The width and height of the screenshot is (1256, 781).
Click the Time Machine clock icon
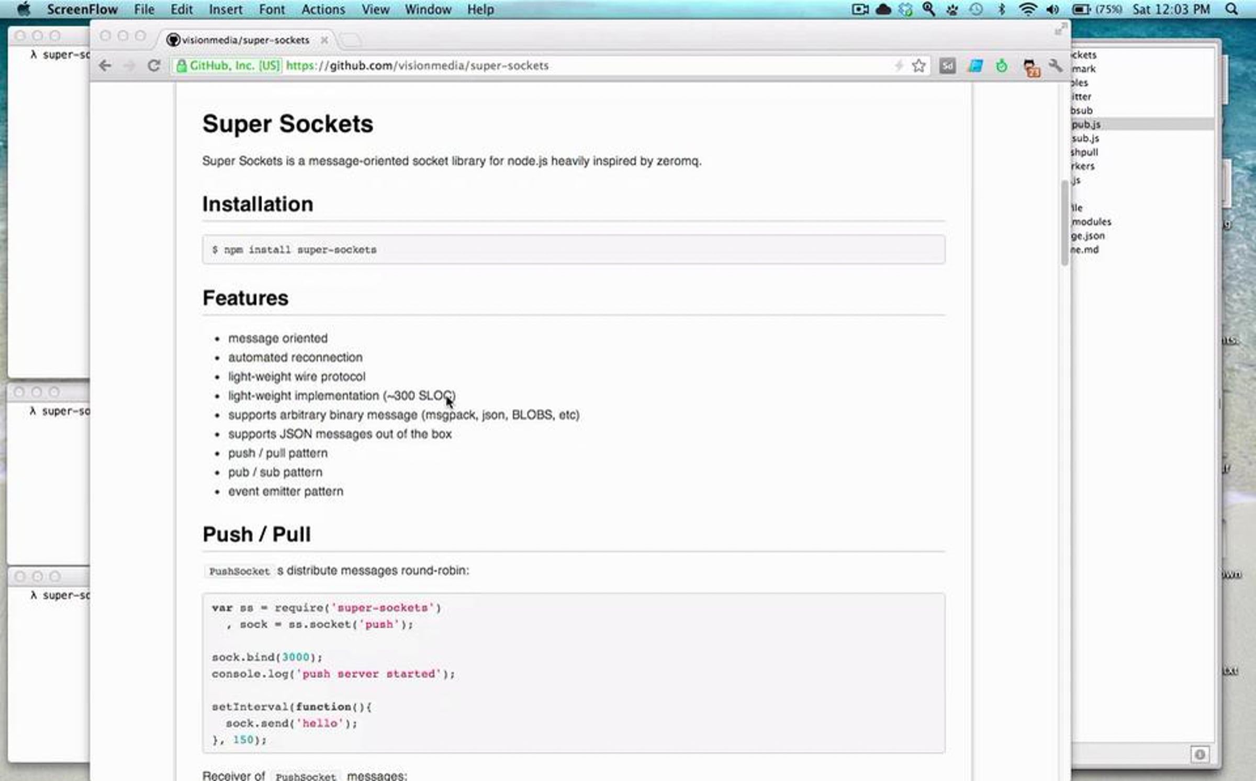coord(976,9)
